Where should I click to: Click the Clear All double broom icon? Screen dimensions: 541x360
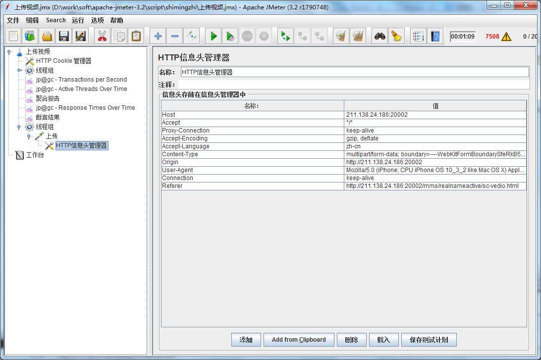pos(358,36)
